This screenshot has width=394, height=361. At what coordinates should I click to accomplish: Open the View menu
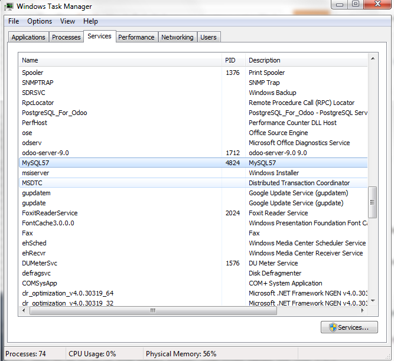(67, 21)
